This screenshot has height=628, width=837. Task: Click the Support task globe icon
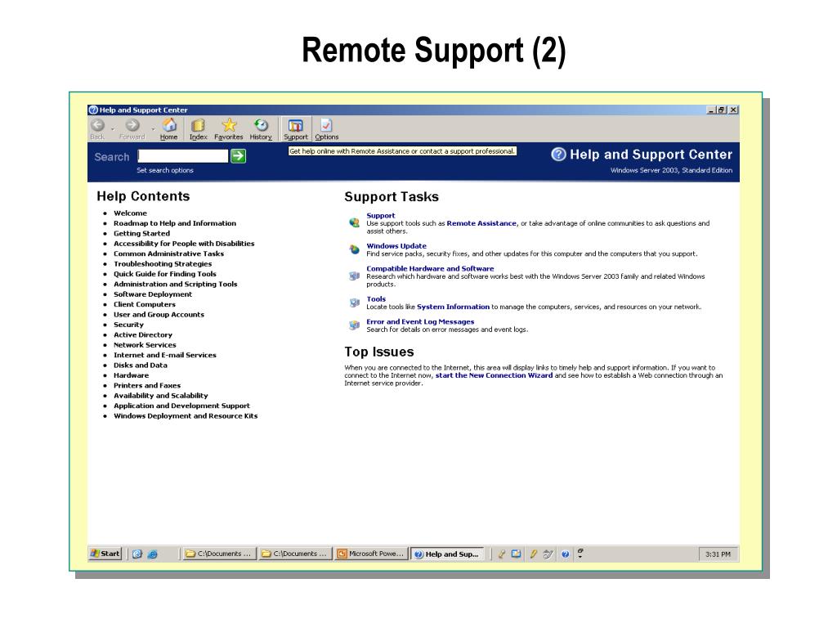click(x=355, y=222)
